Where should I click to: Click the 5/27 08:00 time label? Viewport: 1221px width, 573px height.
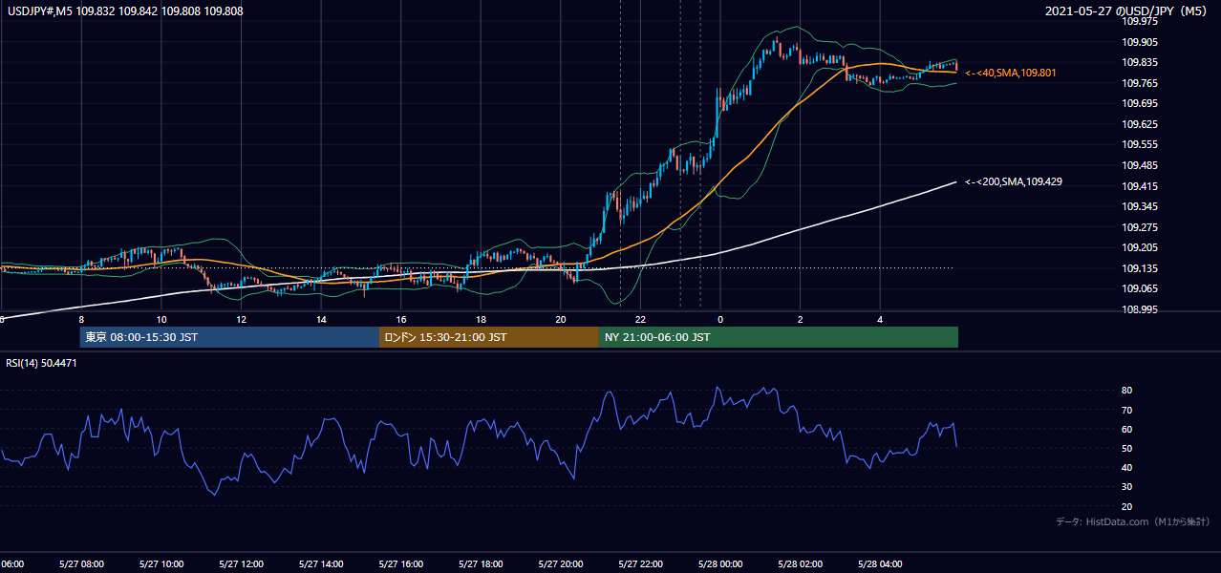coord(81,563)
